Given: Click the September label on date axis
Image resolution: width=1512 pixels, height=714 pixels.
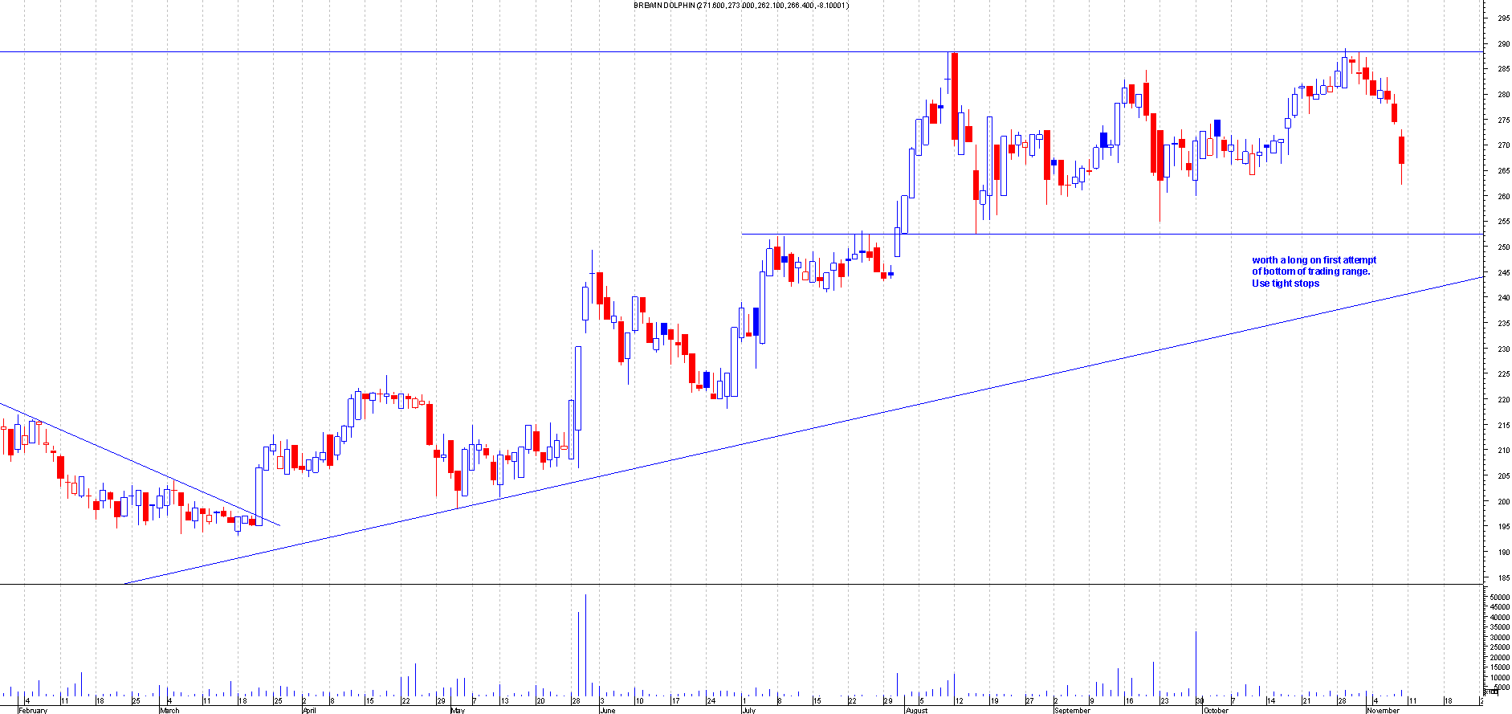Looking at the screenshot, I should click(1072, 710).
